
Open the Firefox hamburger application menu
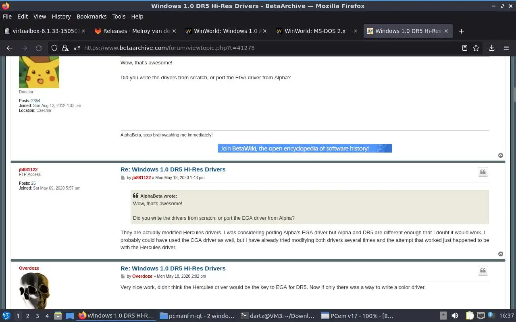pyautogui.click(x=506, y=48)
